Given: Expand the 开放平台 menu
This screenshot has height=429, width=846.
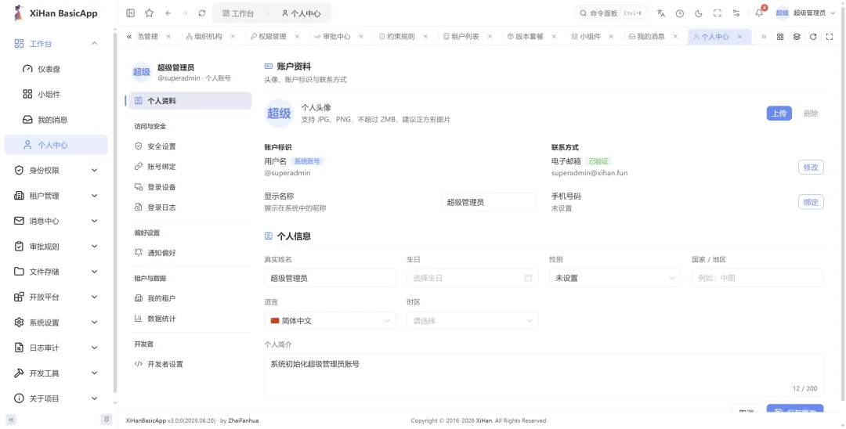Looking at the screenshot, I should coord(56,297).
